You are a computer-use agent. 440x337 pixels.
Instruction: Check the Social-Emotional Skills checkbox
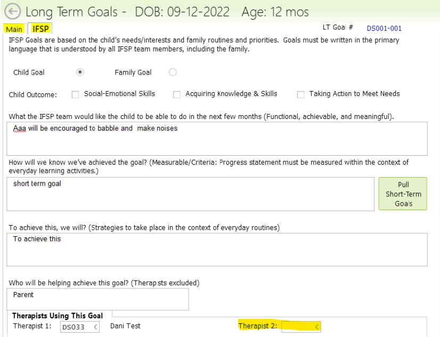[x=75, y=94]
